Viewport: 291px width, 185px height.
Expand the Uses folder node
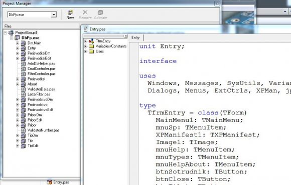point(86,51)
